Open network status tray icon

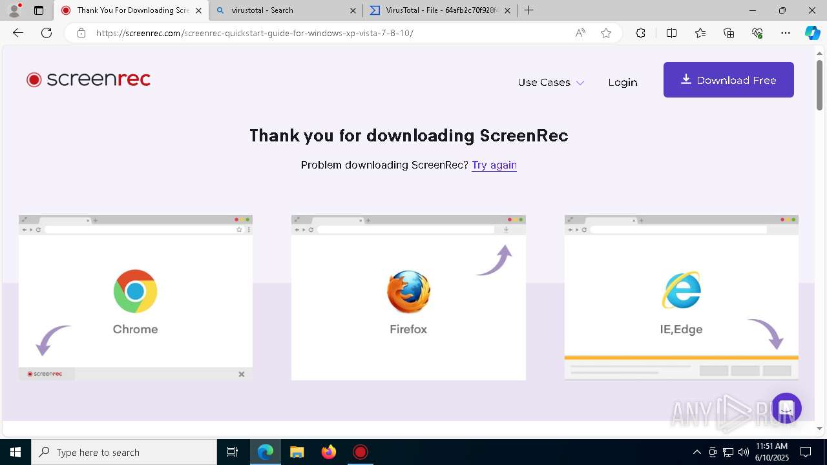point(728,452)
